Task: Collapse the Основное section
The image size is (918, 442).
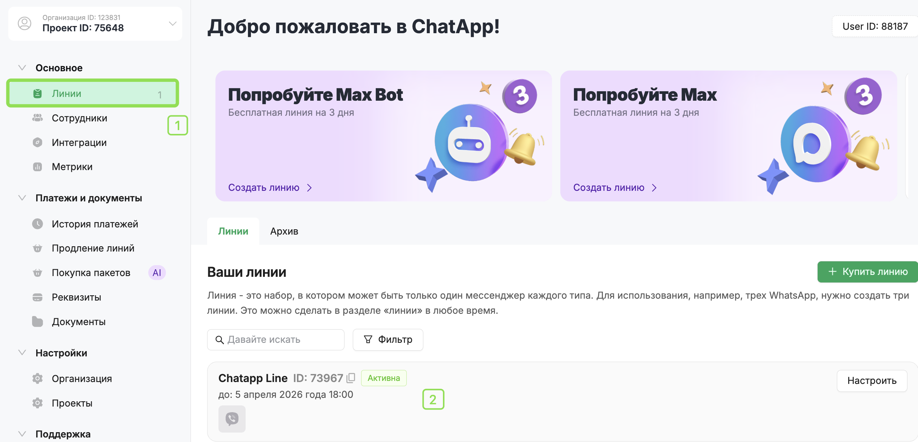Action: [x=22, y=68]
